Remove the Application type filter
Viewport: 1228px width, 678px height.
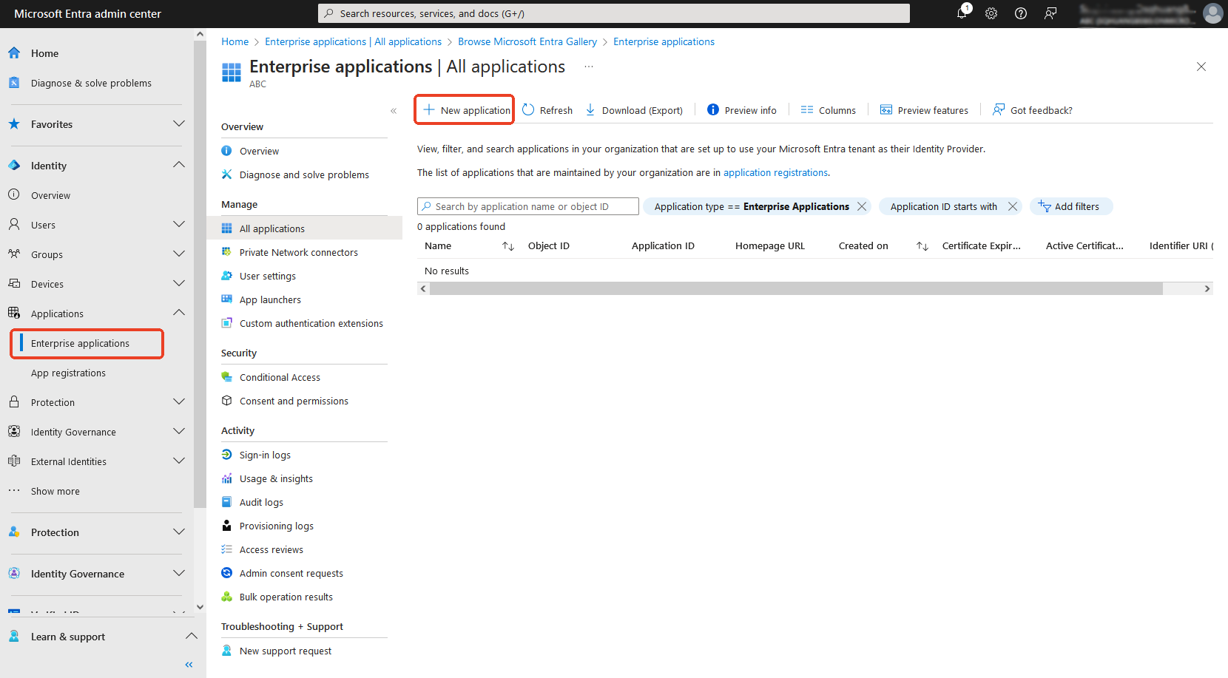pos(862,206)
